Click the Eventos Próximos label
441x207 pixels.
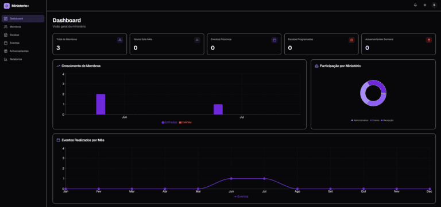click(x=221, y=40)
